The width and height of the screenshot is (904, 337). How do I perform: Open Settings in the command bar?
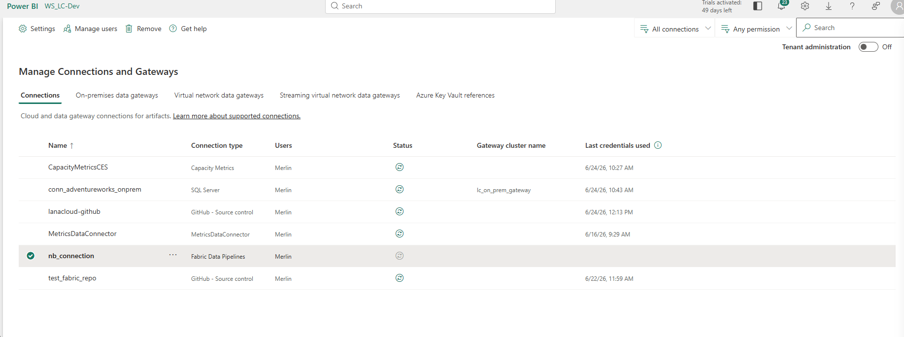[37, 29]
